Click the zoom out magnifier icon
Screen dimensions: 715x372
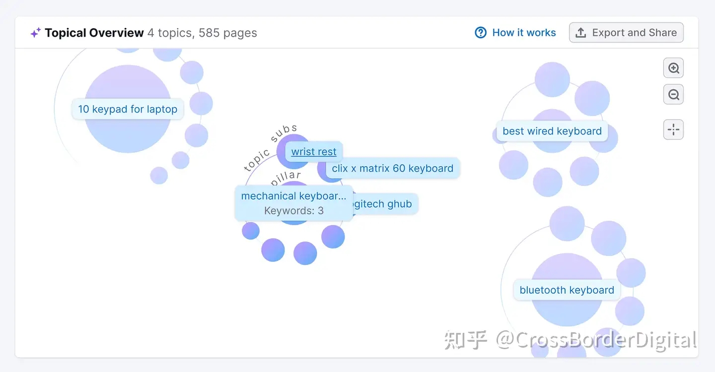click(x=673, y=94)
